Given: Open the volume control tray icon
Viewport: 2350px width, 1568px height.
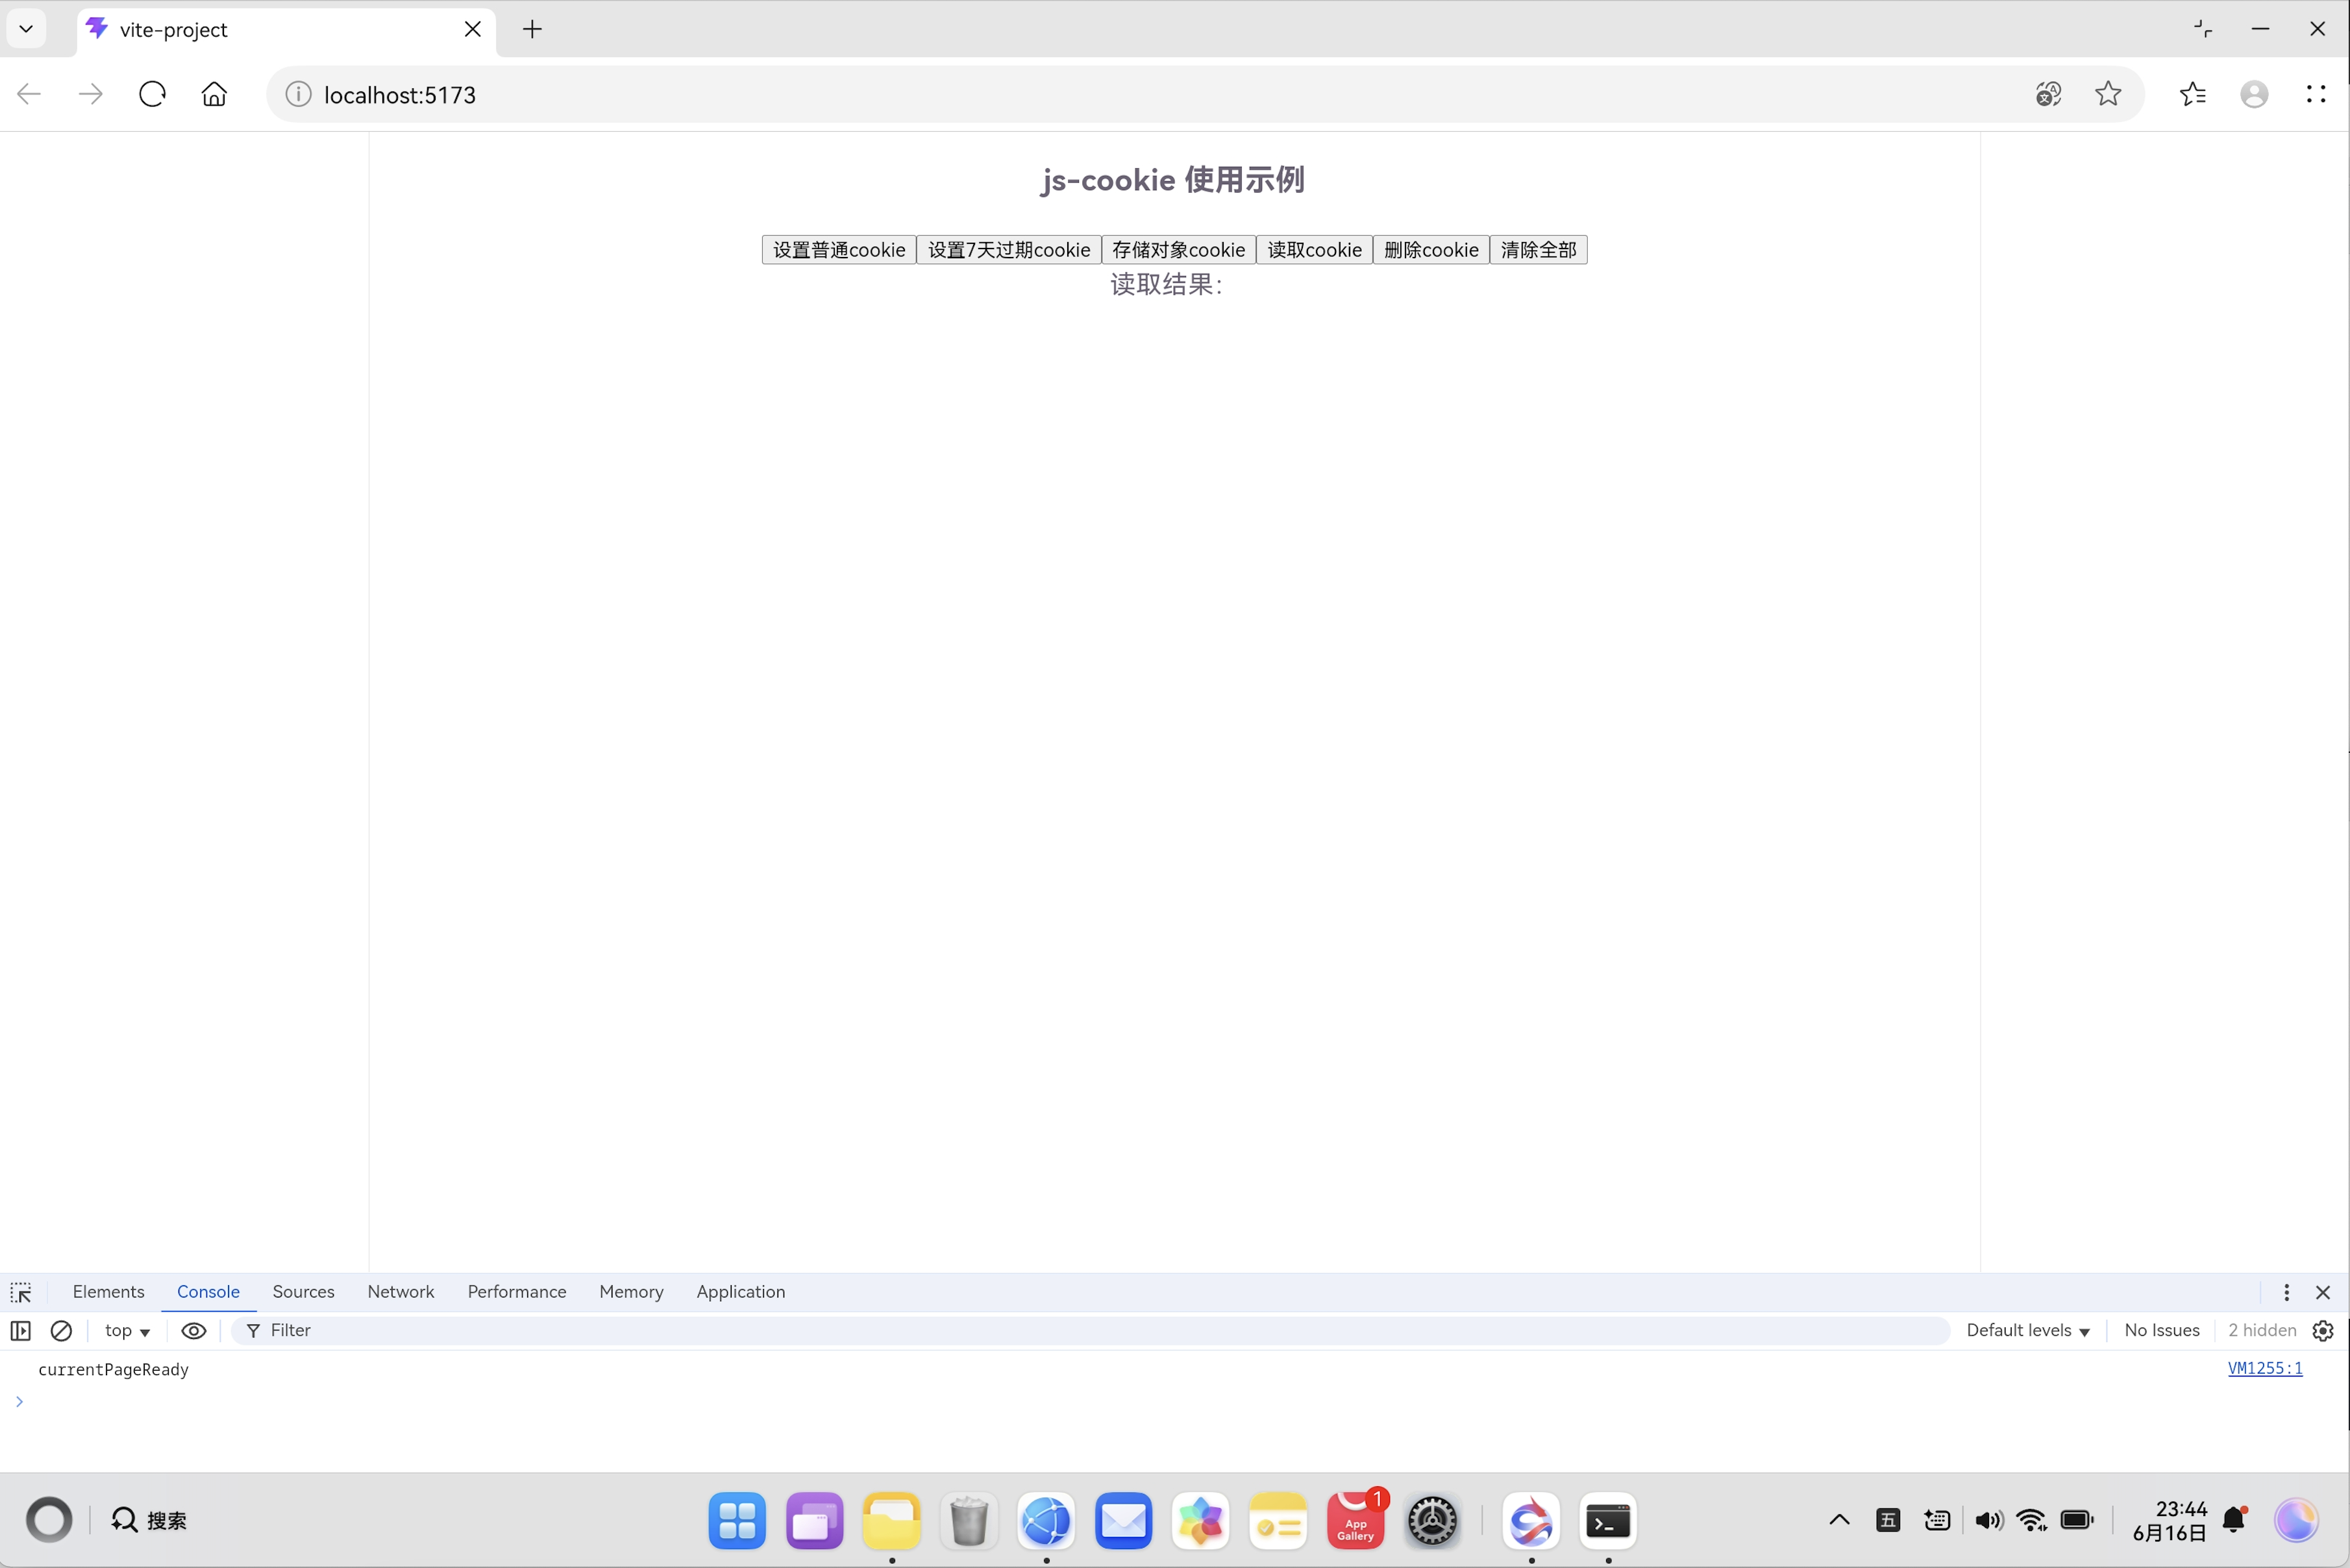Looking at the screenshot, I should point(1988,1520).
